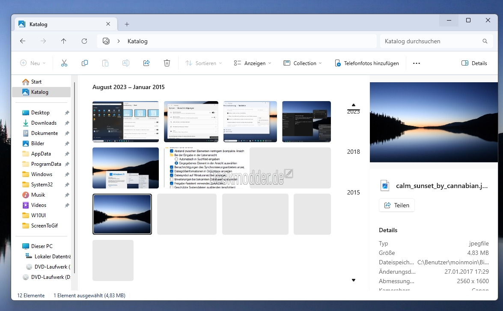Jump to 2018 in the timeline scrubber

pos(353,152)
